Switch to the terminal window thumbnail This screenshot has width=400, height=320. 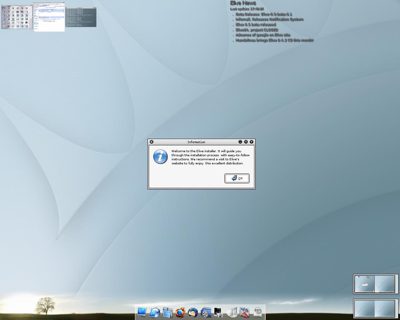tap(81, 17)
